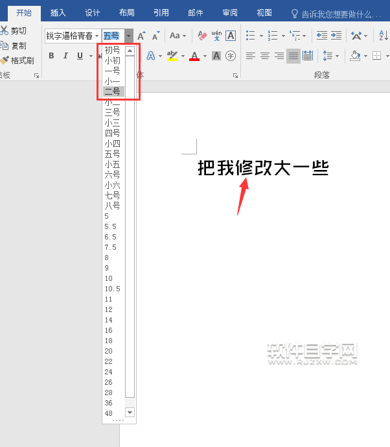
Task: Expand underline style dropdown arrow
Action: point(91,56)
